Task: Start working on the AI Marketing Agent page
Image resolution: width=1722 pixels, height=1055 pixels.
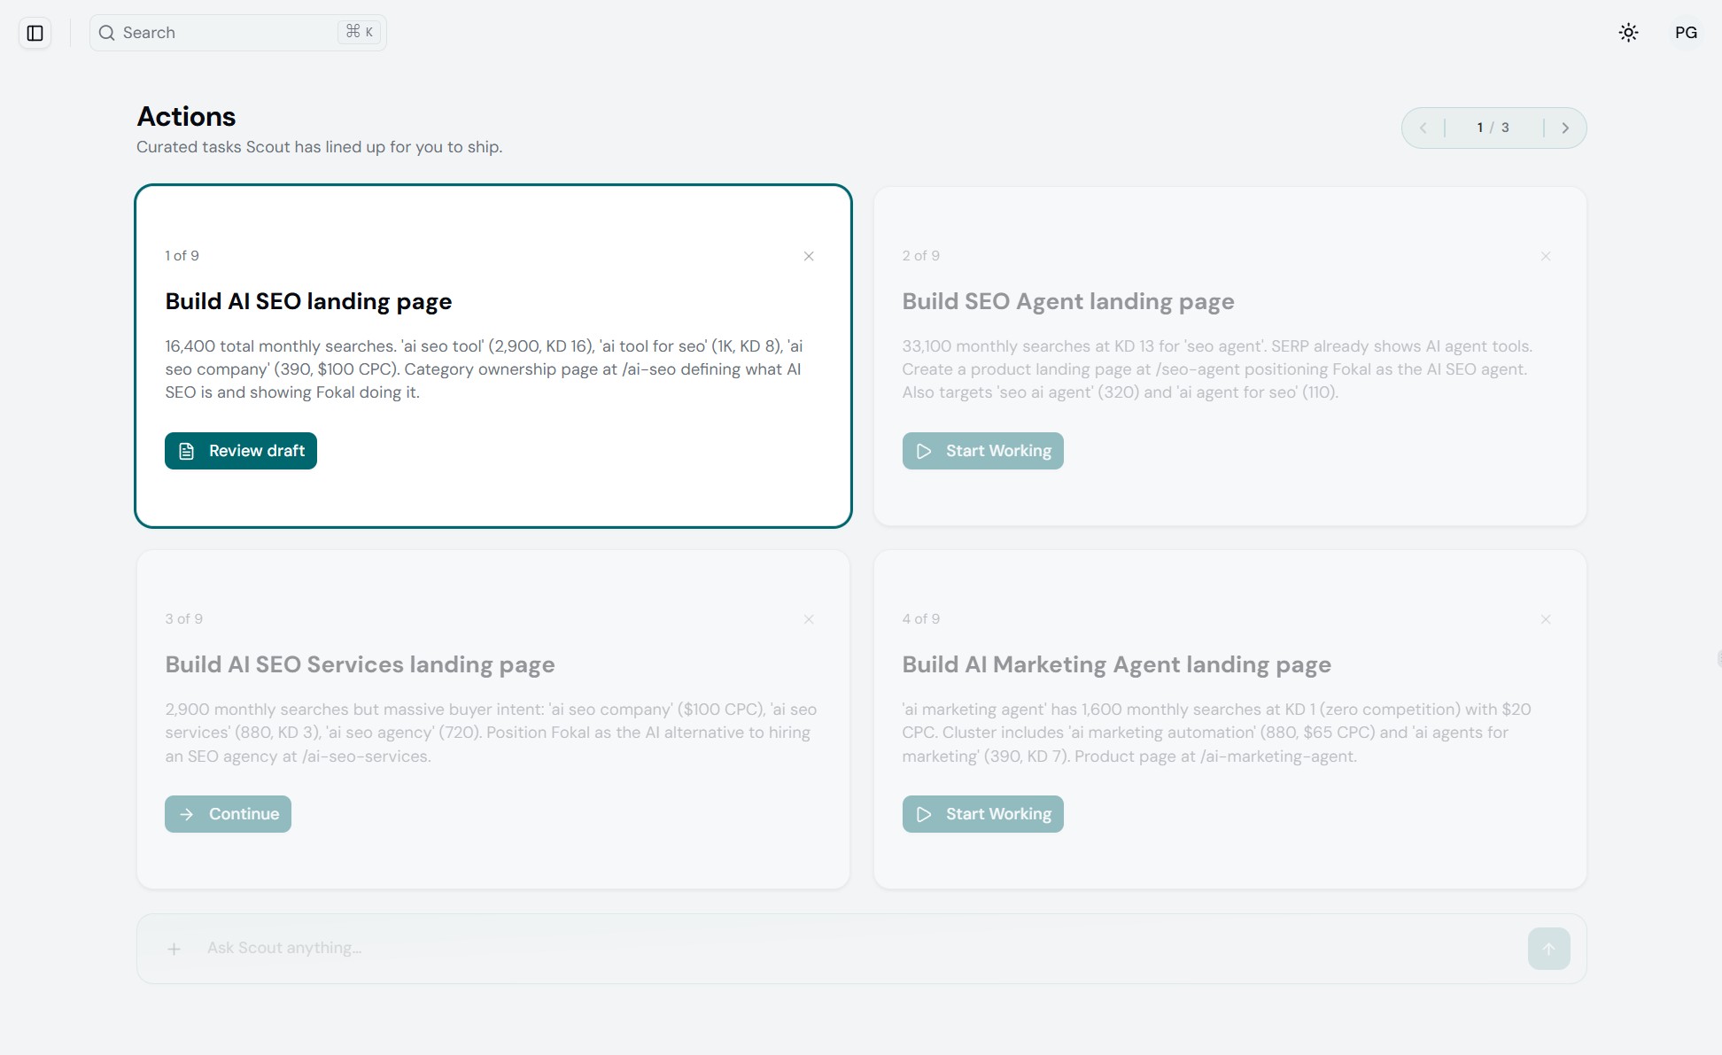Action: (x=982, y=814)
